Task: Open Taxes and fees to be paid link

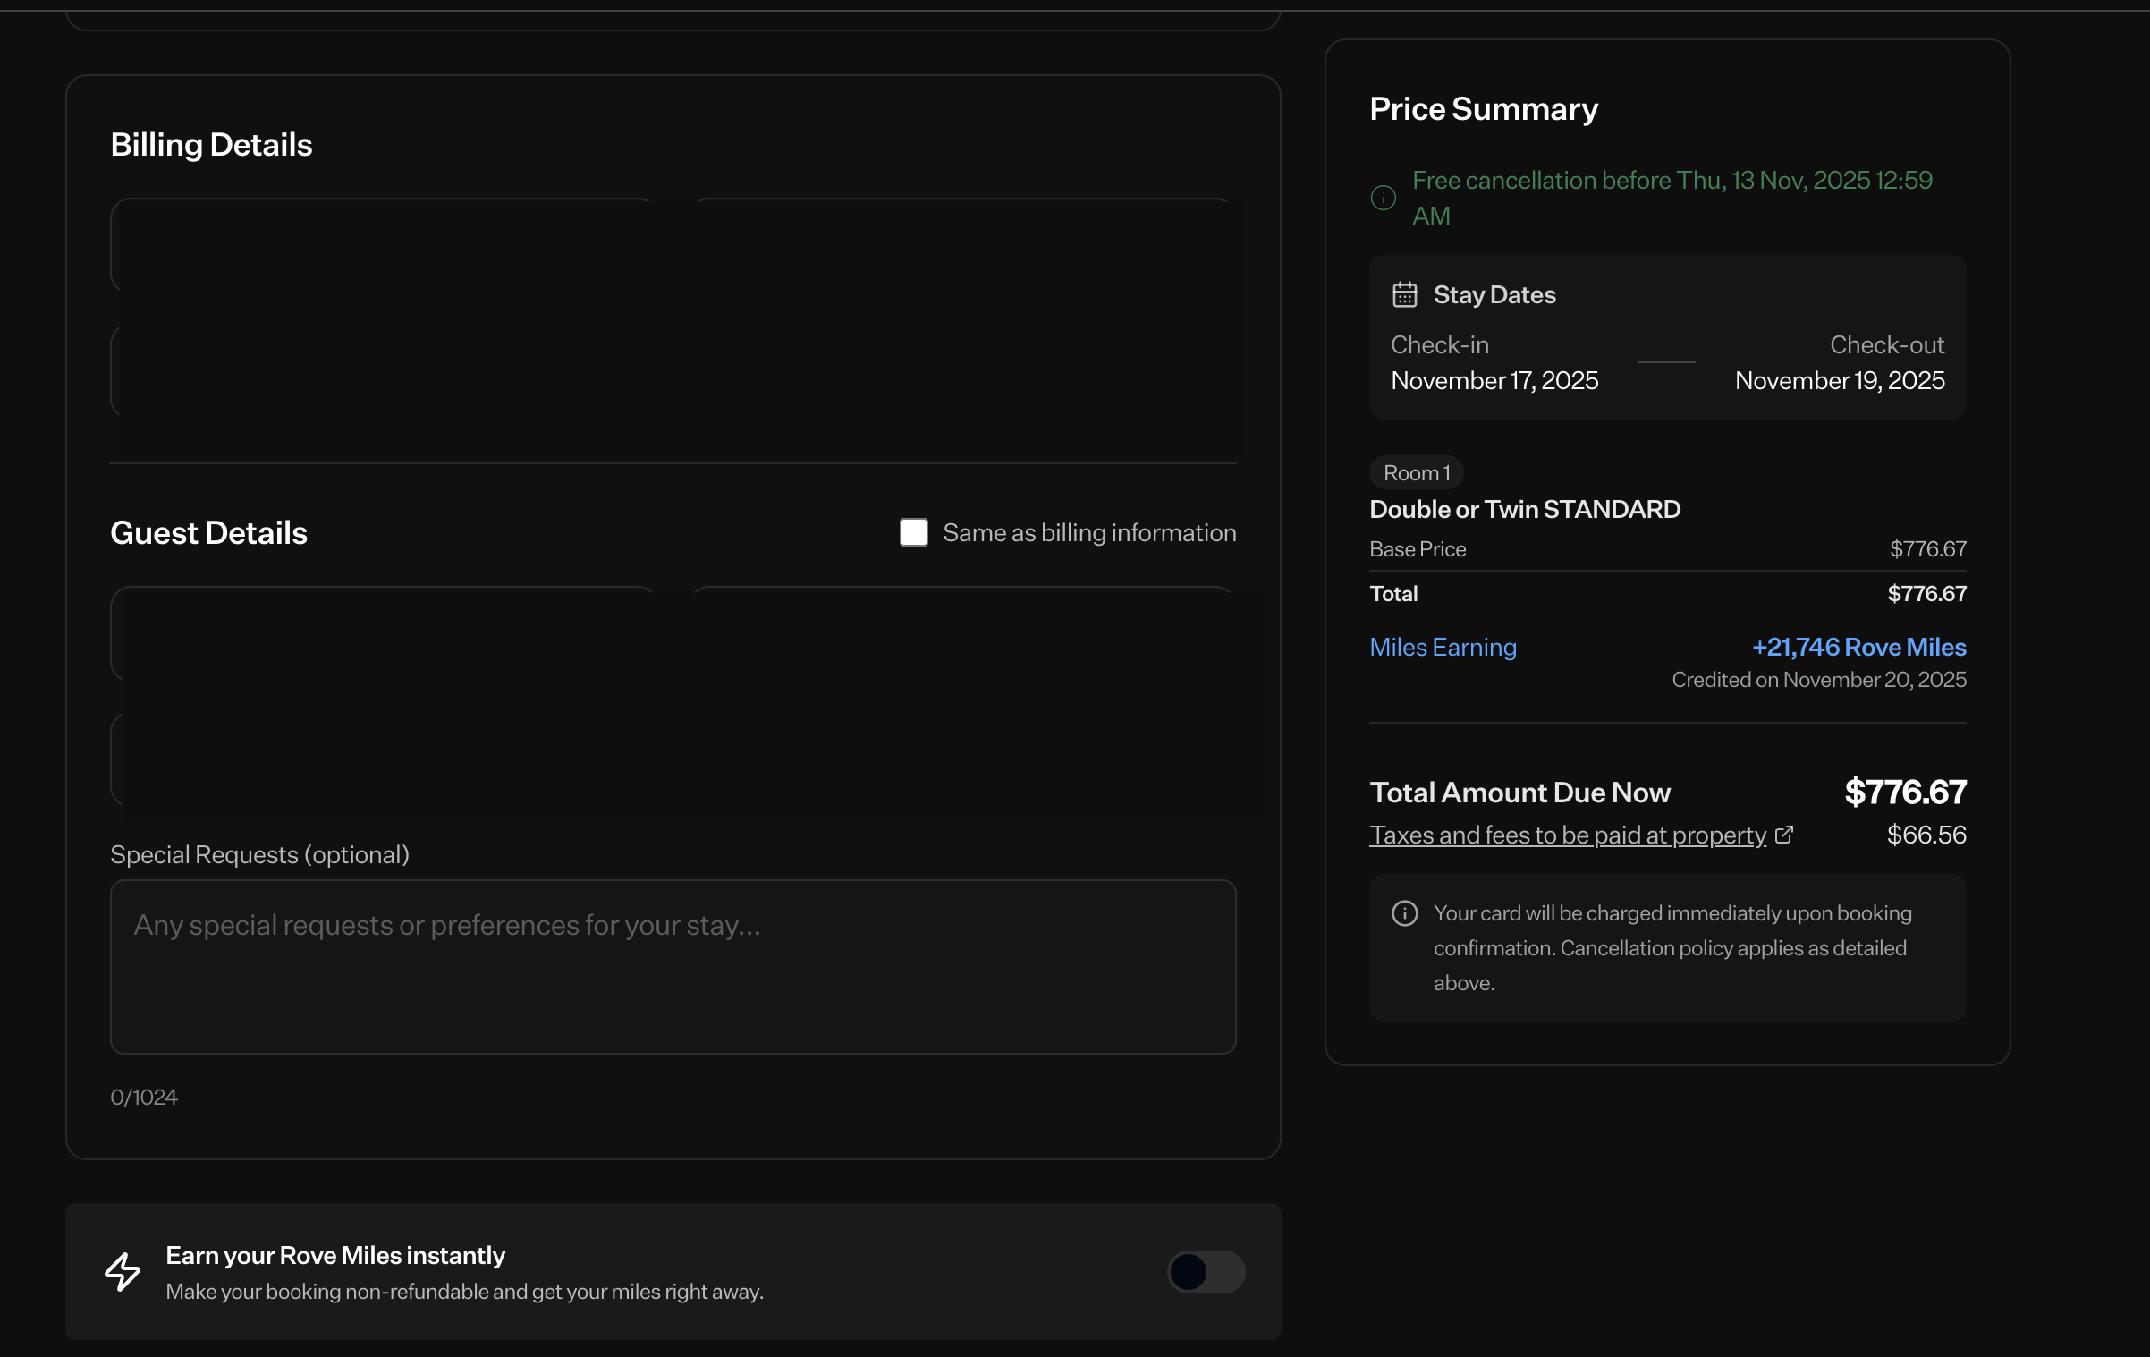Action: 1567,835
